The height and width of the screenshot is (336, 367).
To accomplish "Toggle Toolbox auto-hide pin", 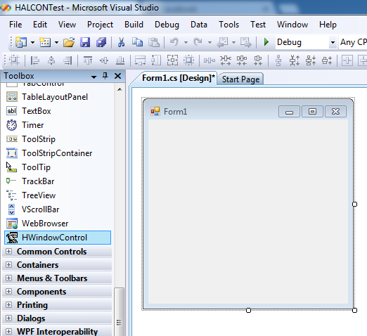I will point(105,76).
